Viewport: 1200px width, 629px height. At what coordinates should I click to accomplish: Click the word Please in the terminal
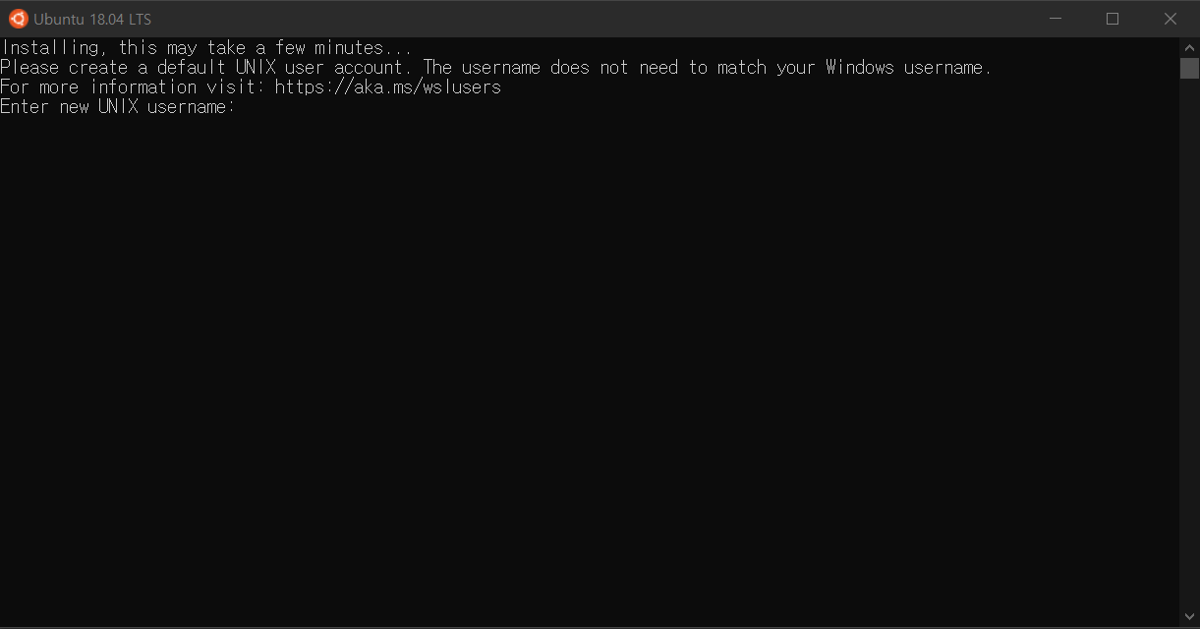click(29, 68)
